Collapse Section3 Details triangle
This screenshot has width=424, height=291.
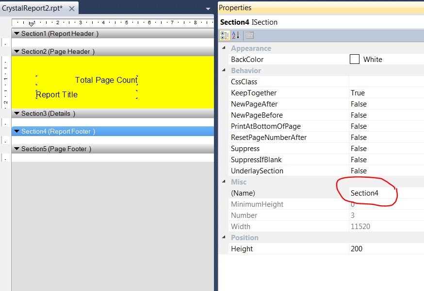[x=17, y=113]
